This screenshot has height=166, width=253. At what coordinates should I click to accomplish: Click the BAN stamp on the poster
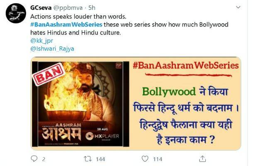click(x=49, y=74)
